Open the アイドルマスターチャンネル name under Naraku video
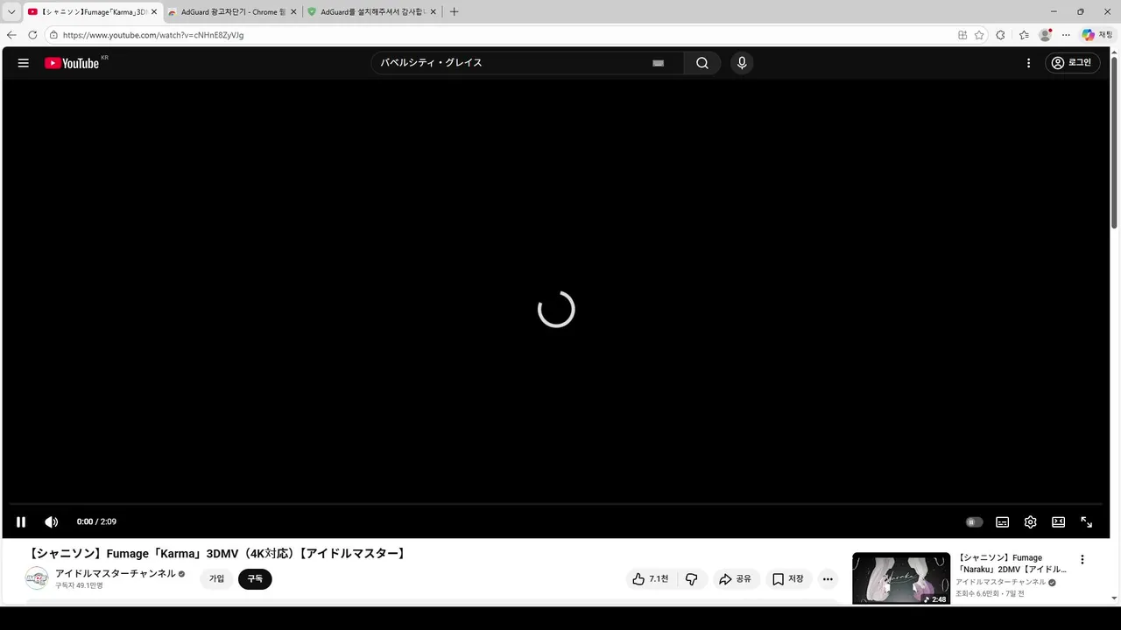Image resolution: width=1121 pixels, height=630 pixels. pyautogui.click(x=1000, y=582)
